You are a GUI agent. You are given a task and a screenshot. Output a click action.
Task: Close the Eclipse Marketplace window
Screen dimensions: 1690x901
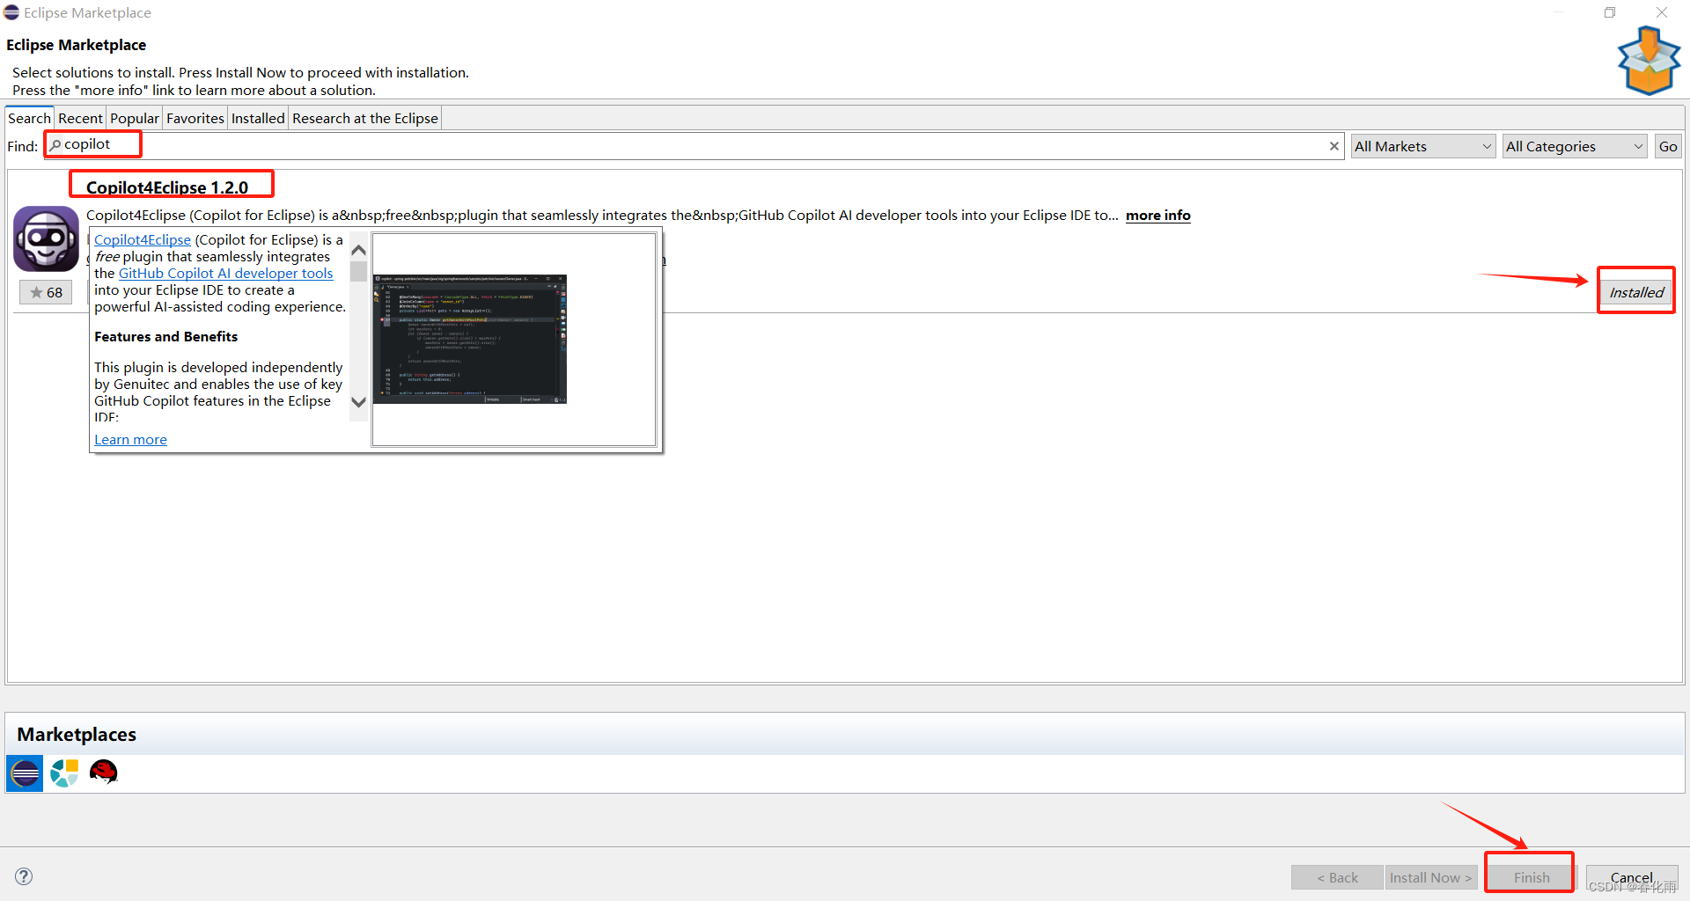pos(1661,12)
